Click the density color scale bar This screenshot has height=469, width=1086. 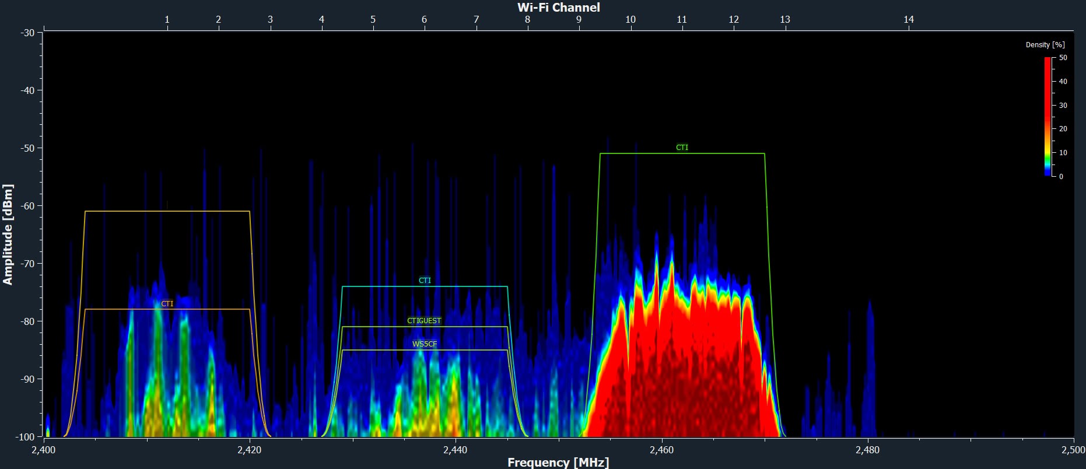pos(1048,117)
